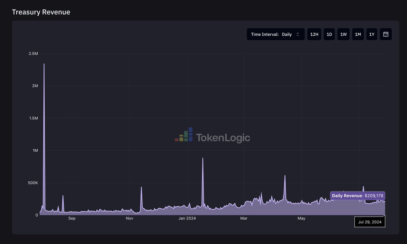Select Daily from the Time Interval control

click(287, 34)
